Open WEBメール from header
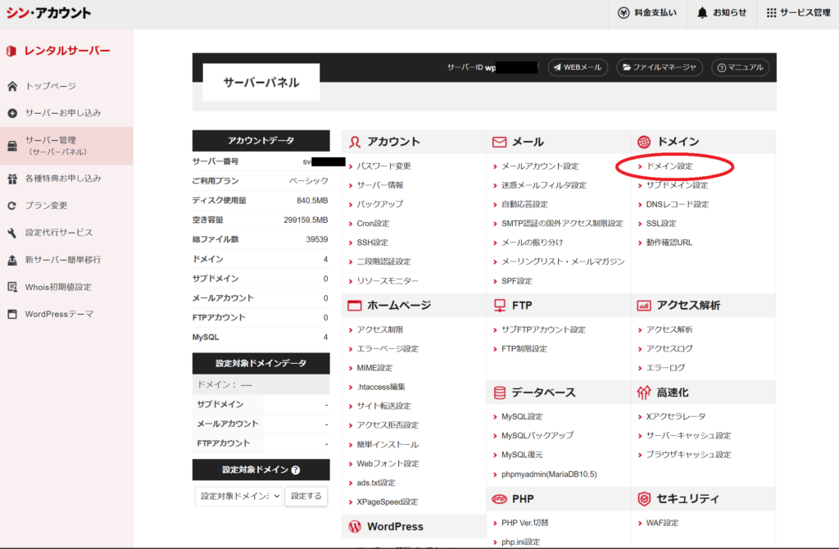 [x=578, y=67]
